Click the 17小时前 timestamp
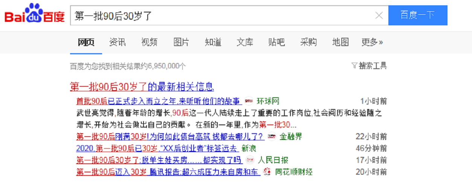 pos(371,160)
